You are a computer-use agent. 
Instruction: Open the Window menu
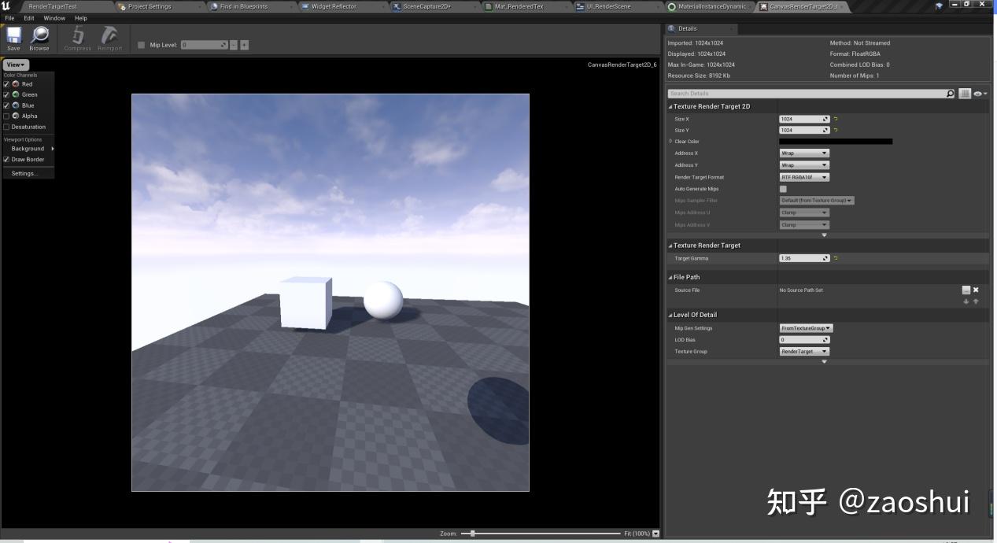point(54,17)
